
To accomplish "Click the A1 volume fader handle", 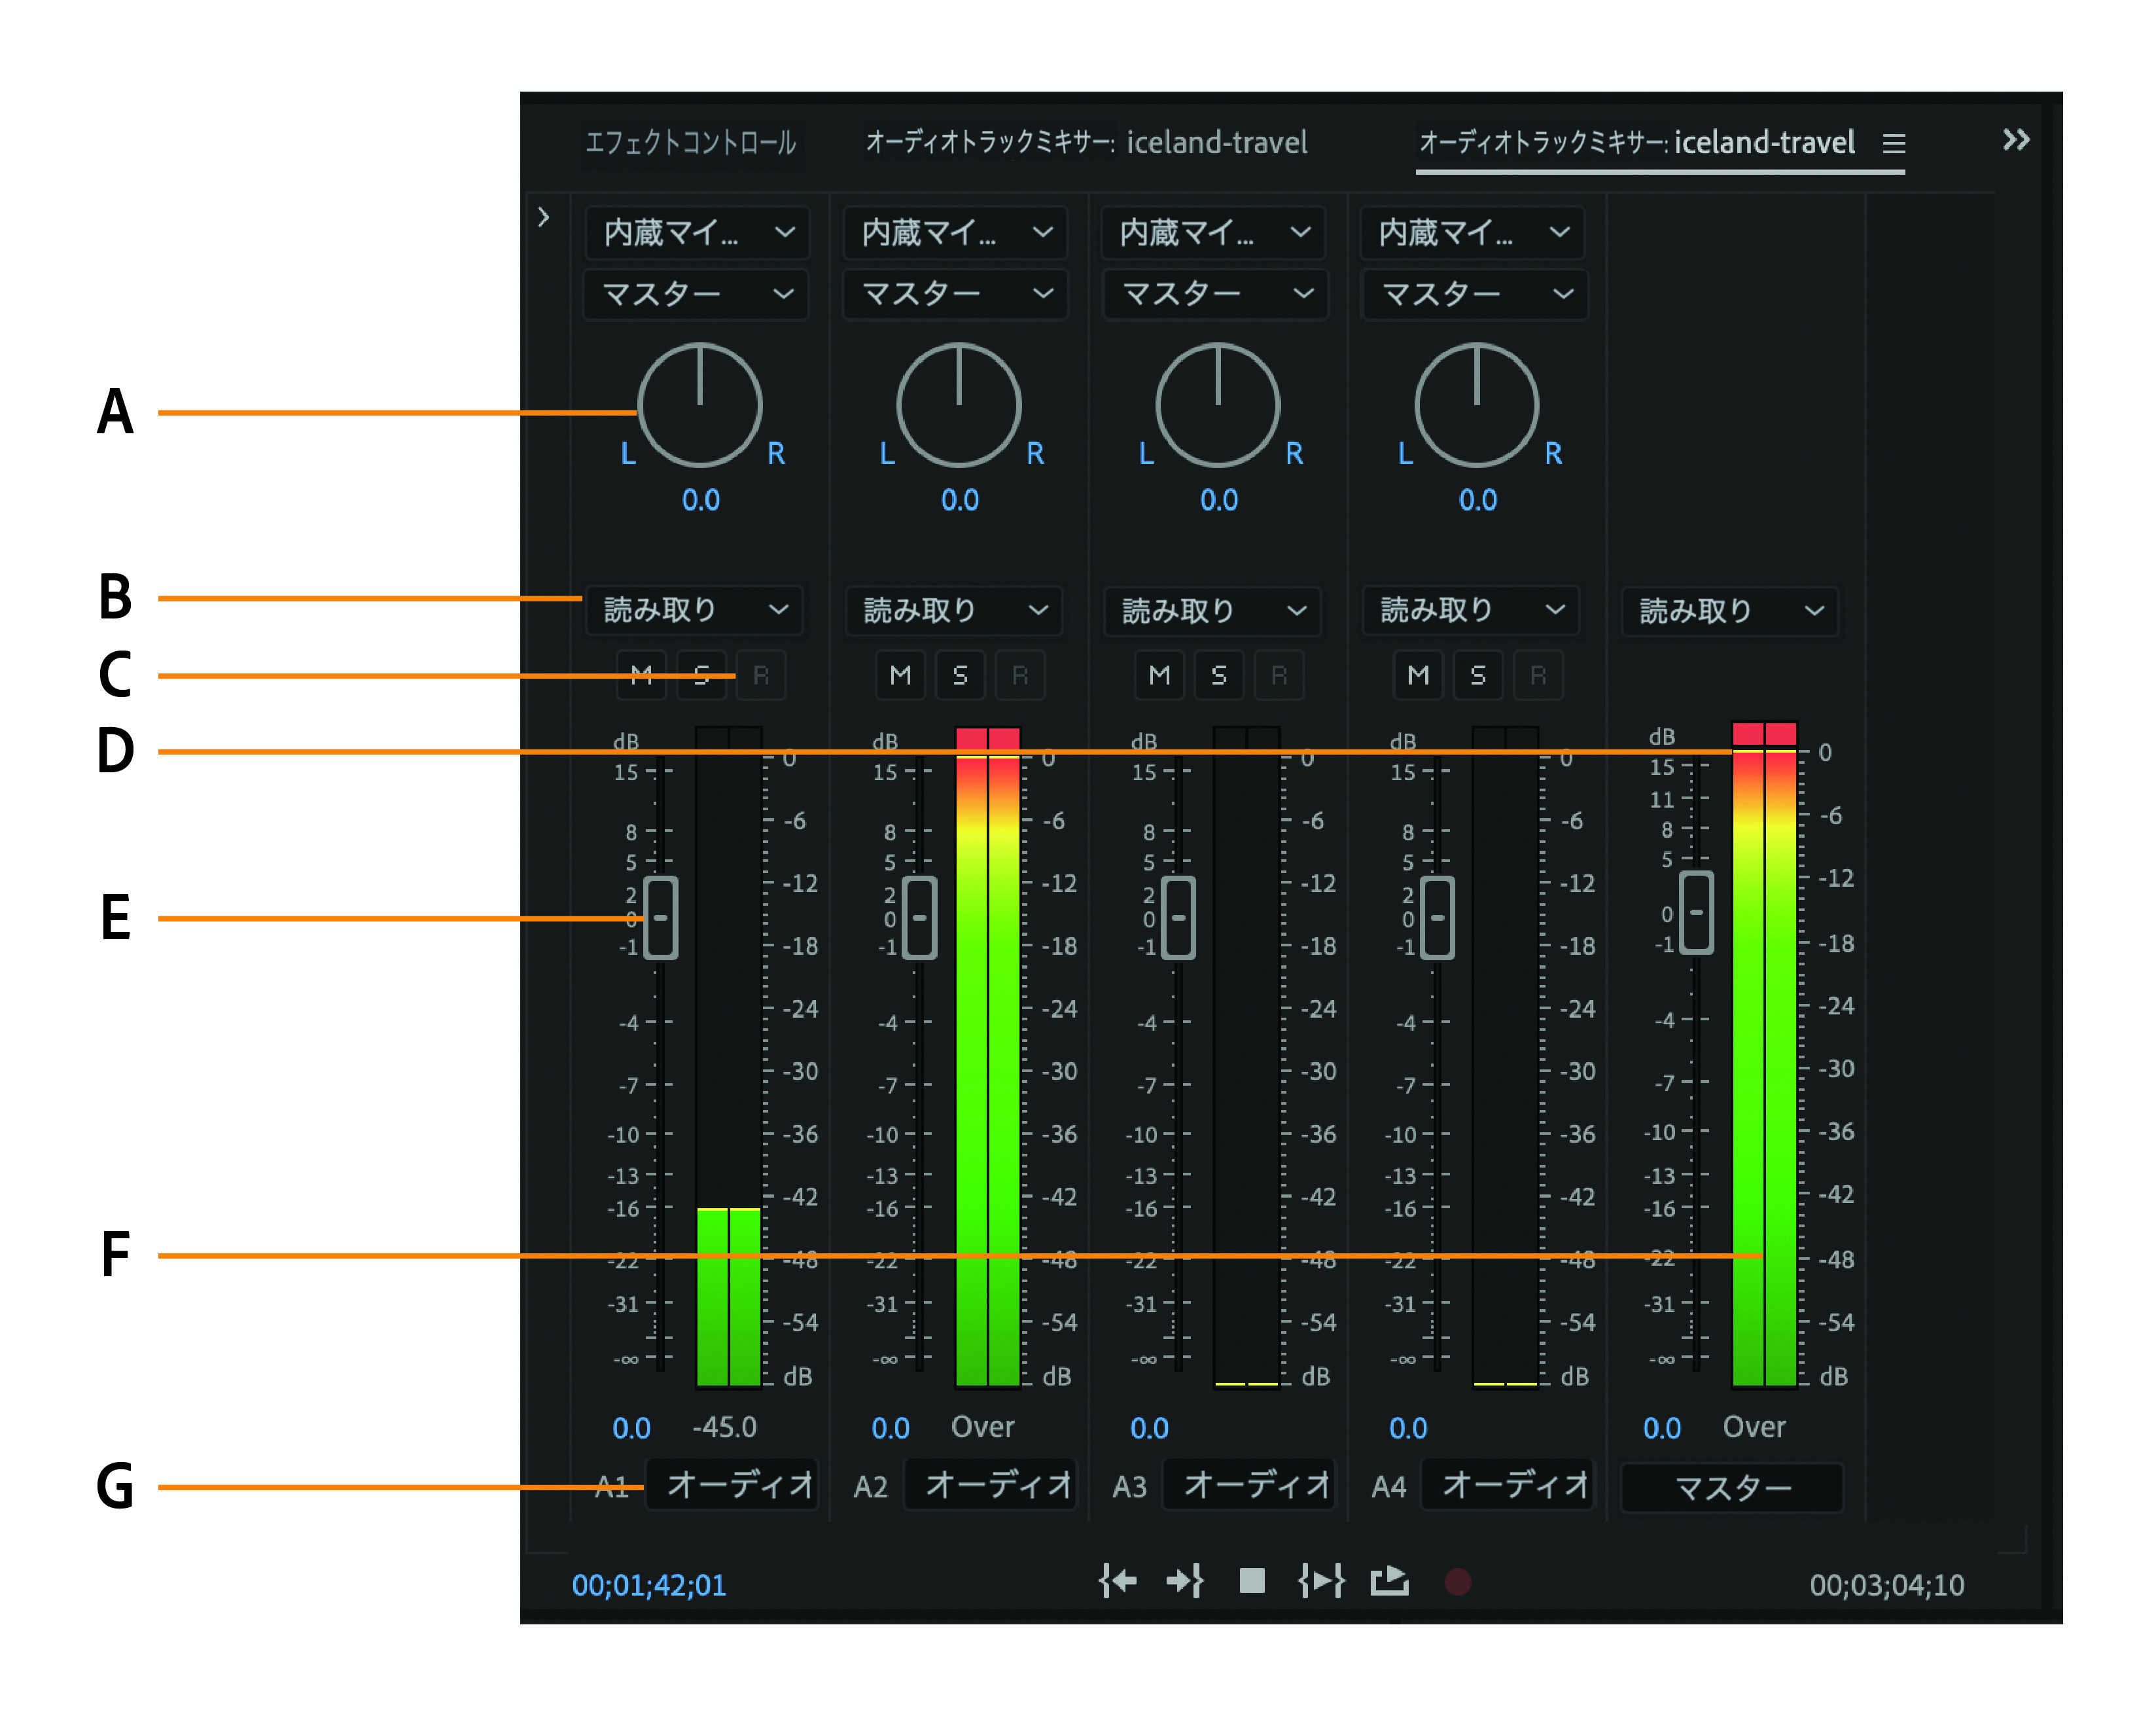I will click(x=661, y=918).
